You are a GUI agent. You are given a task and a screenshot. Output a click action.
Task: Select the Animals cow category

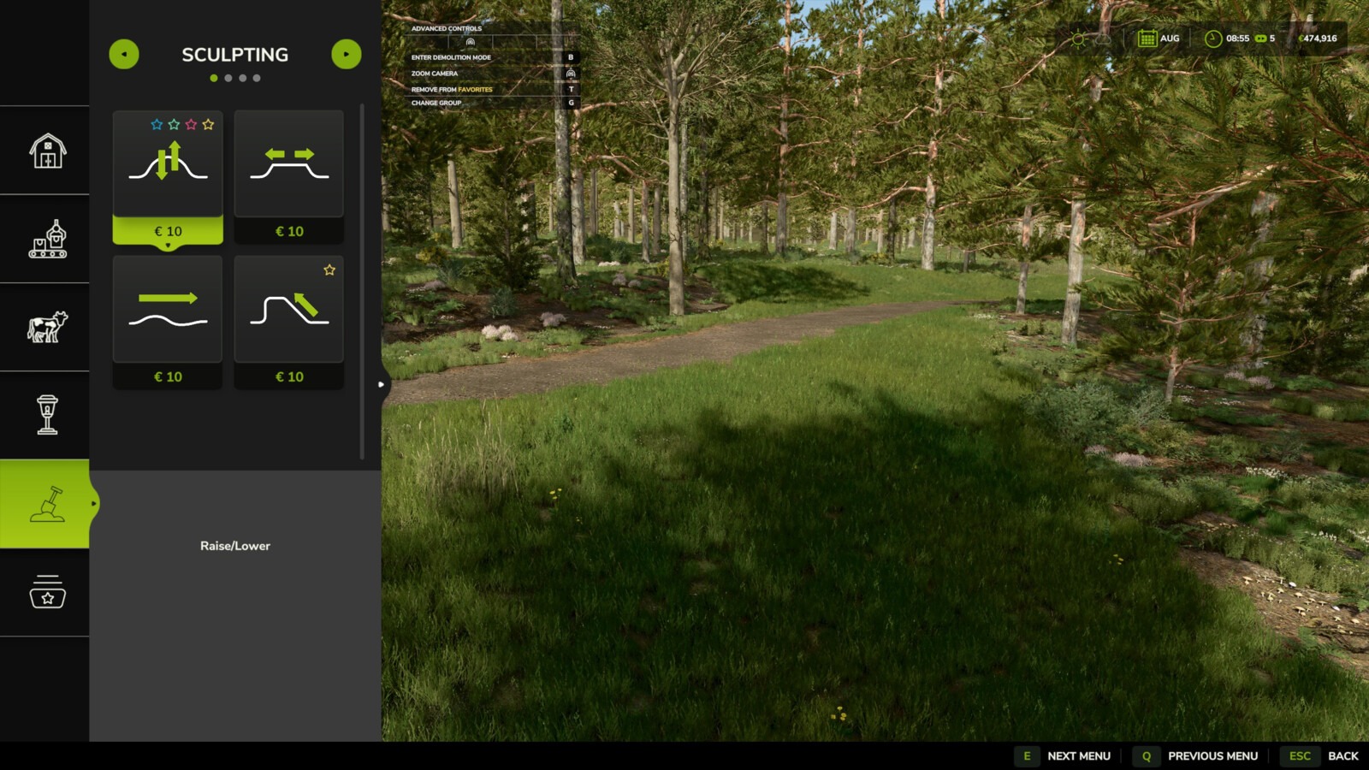pos(47,327)
